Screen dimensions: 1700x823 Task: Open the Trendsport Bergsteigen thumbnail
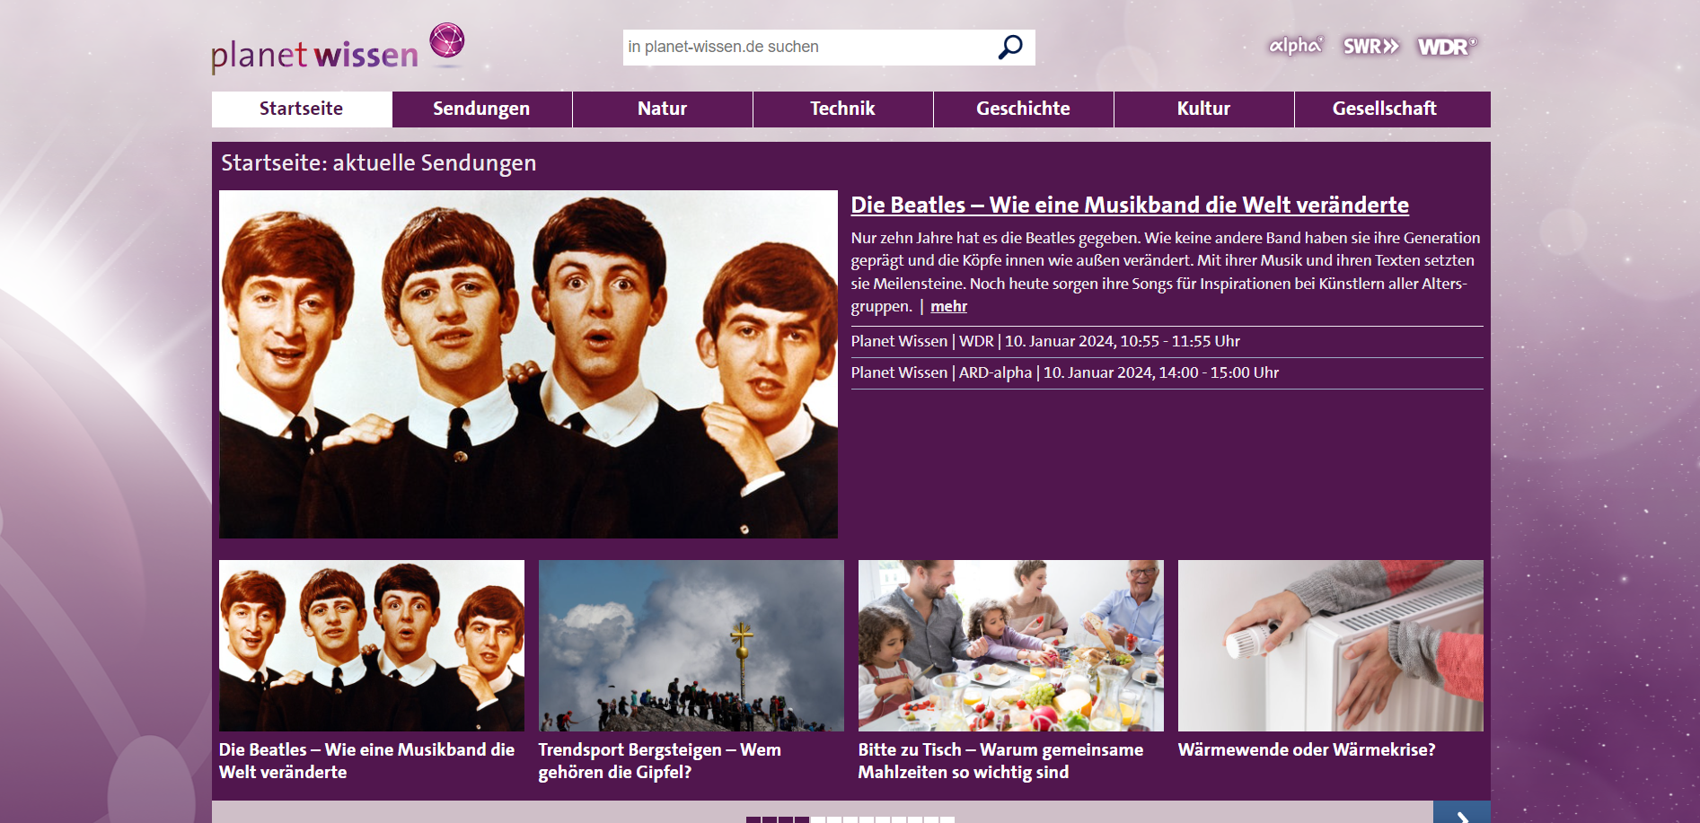tap(691, 645)
